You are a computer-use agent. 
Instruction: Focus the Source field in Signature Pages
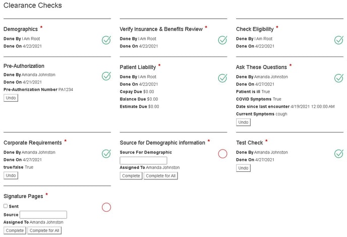tap(43, 215)
